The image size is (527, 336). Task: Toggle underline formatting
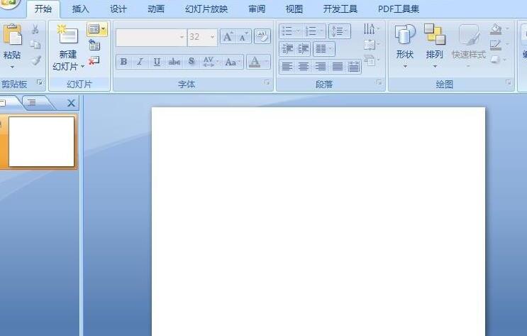click(x=157, y=62)
